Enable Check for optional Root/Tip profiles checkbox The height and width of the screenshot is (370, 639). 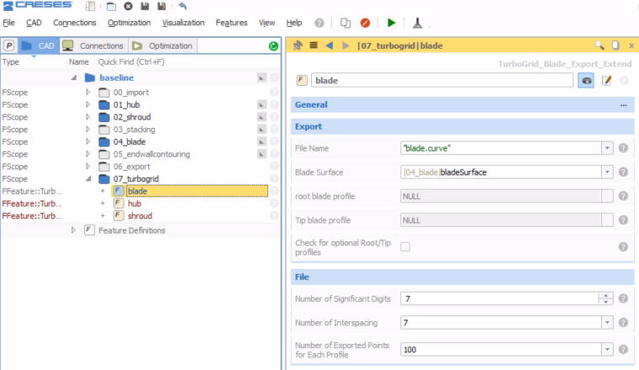point(405,246)
